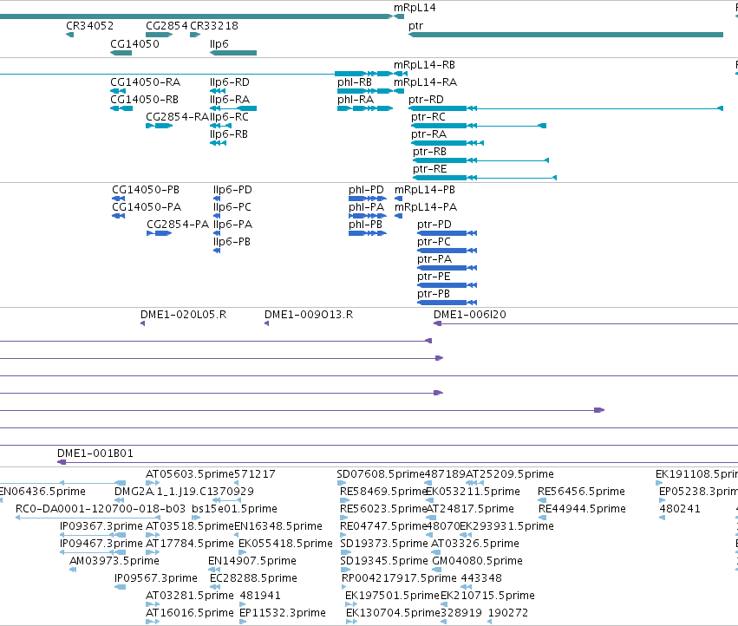Open the CG14050-RA transcript
The image size is (738, 626).
[x=118, y=91]
